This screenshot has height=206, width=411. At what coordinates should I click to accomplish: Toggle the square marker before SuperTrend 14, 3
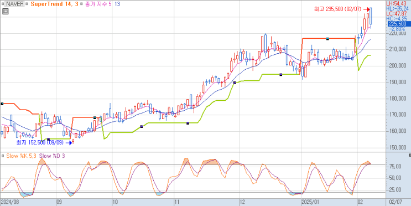click(27, 4)
